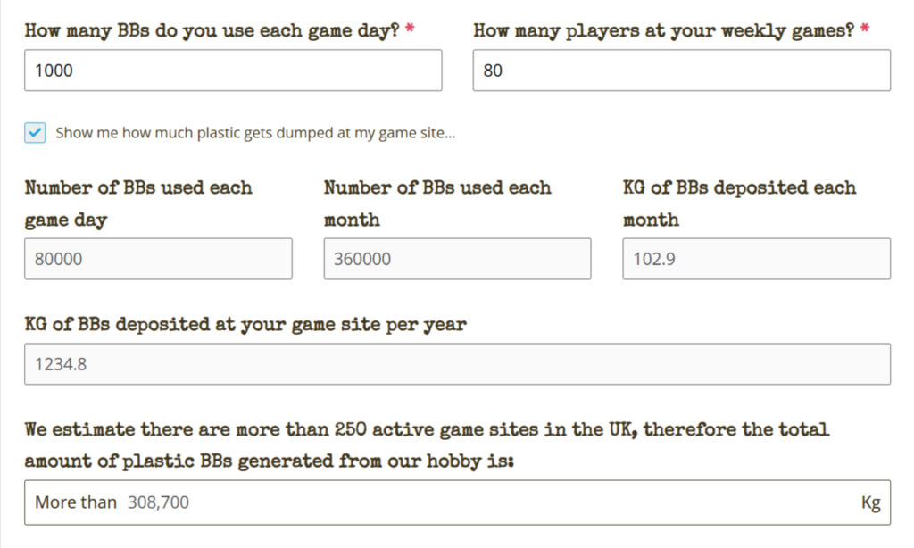Image resolution: width=914 pixels, height=548 pixels.
Task: Click 'How many players at your weekly games' label
Action: (x=665, y=30)
